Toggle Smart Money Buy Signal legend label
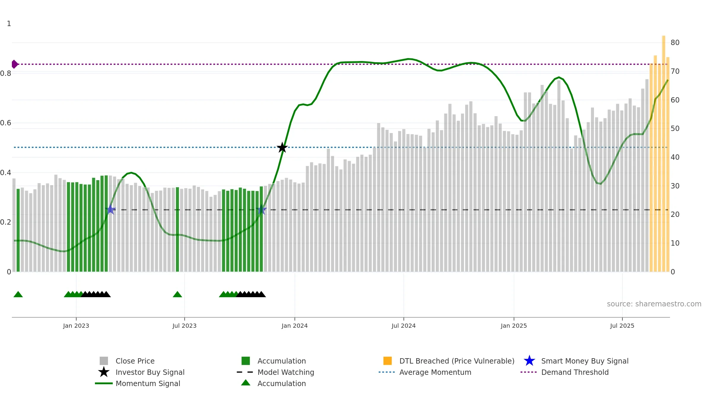This screenshot has width=712, height=400. point(585,361)
